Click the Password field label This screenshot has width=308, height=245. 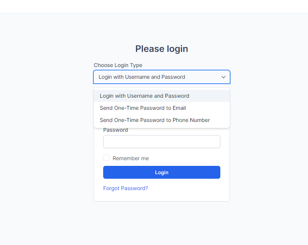click(115, 130)
